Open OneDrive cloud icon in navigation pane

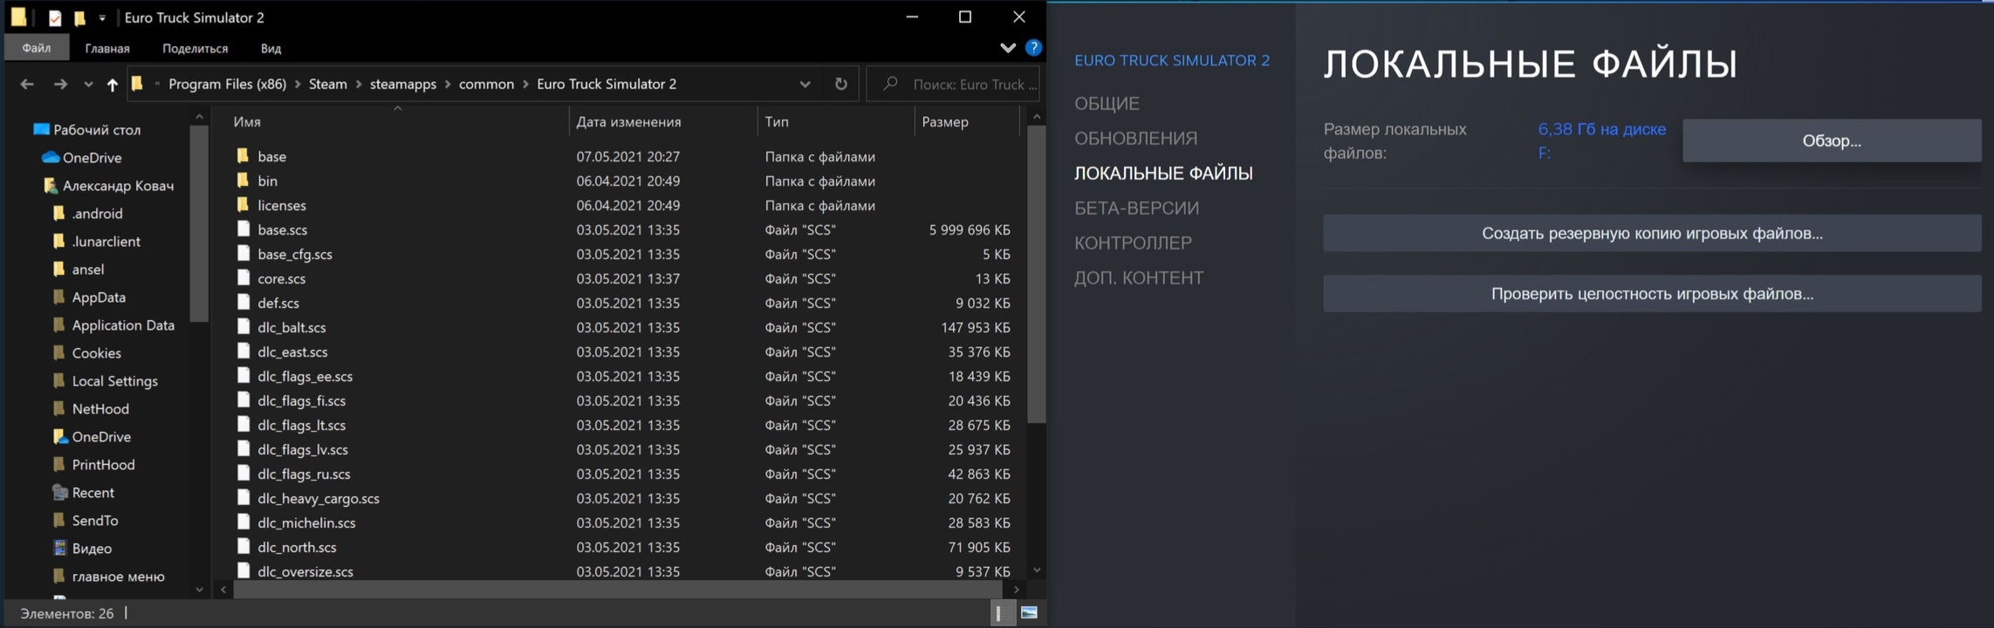[x=51, y=158]
